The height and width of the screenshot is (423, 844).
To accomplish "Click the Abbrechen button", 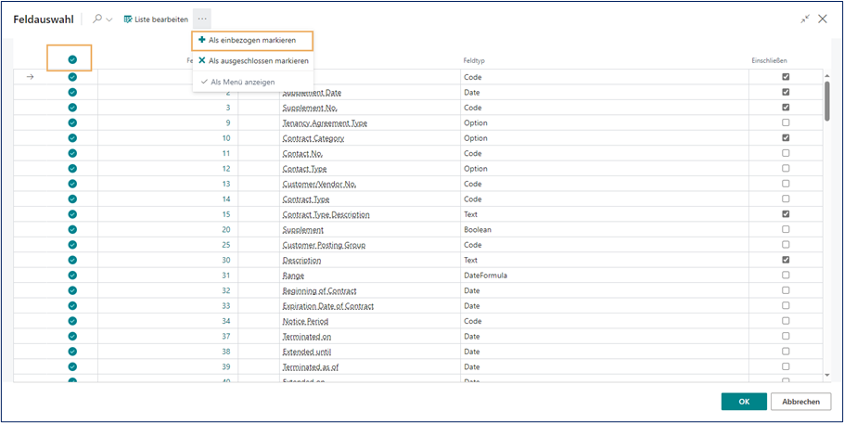I will [x=799, y=402].
